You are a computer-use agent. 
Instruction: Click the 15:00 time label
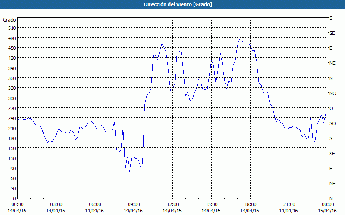click(x=211, y=205)
